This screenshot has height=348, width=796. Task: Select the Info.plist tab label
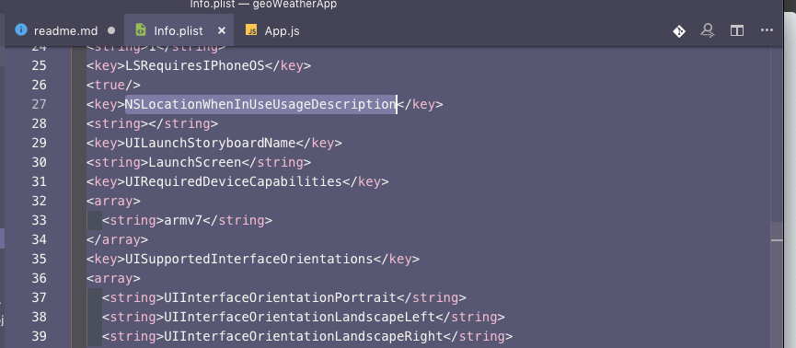pyautogui.click(x=179, y=31)
